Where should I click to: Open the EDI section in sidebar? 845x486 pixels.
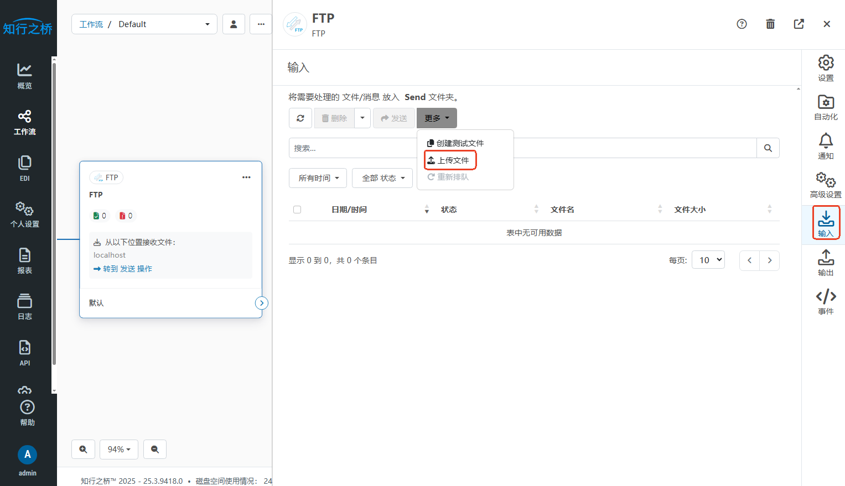(24, 168)
